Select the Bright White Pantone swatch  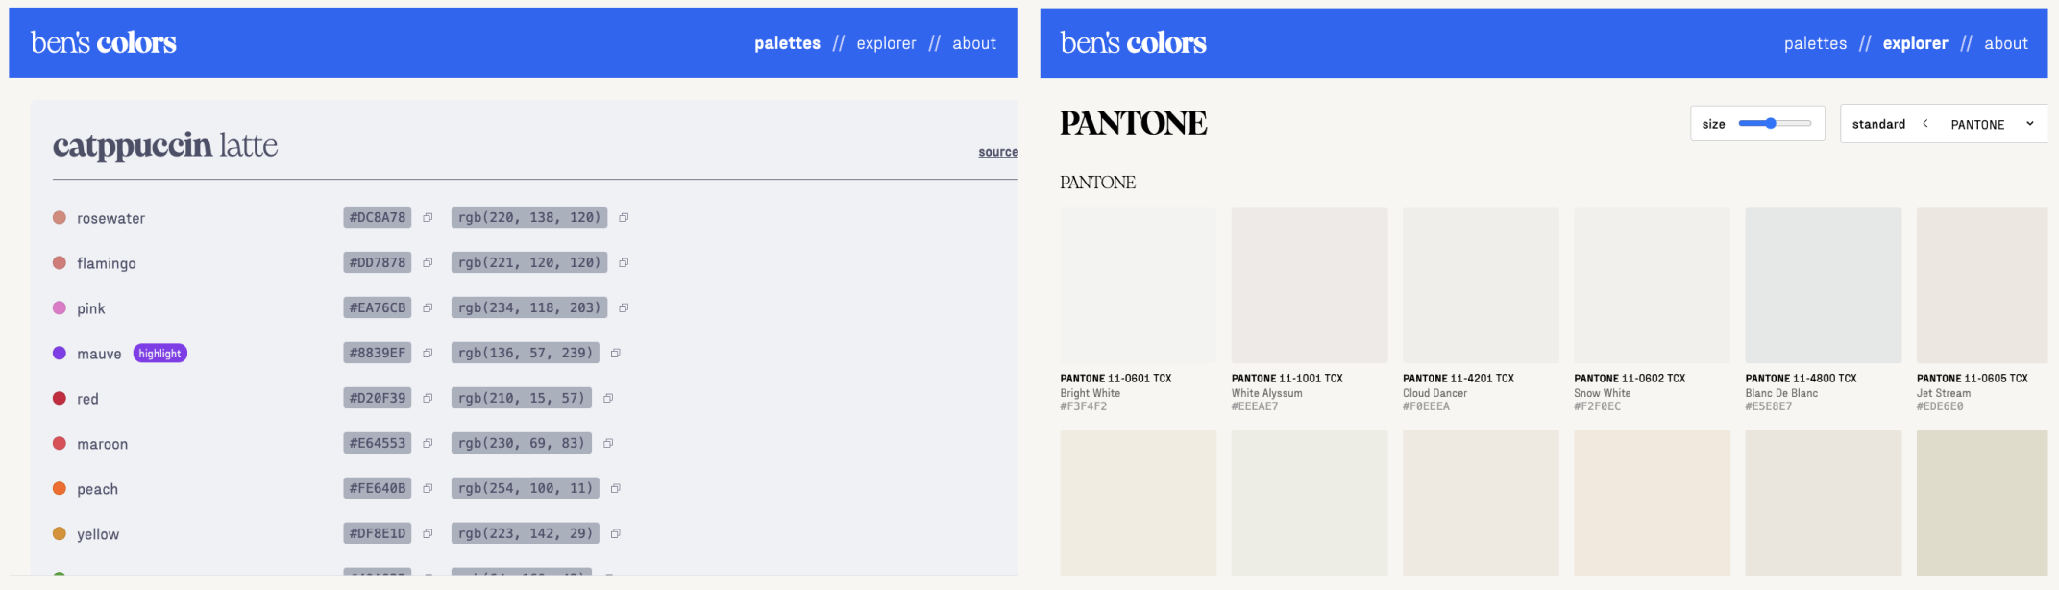click(x=1138, y=285)
